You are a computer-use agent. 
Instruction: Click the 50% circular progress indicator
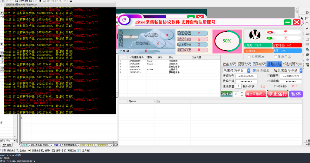point(227,41)
